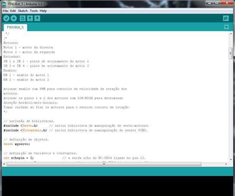This screenshot has height=196, width=235.
Task: Save the sketch with the Save icon
Action: click(37, 19)
